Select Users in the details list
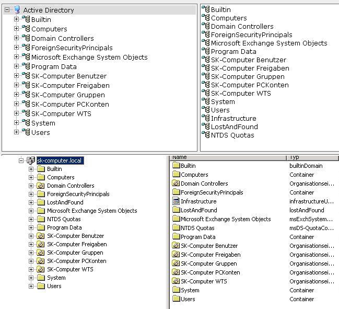The image size is (339, 309). 188,299
